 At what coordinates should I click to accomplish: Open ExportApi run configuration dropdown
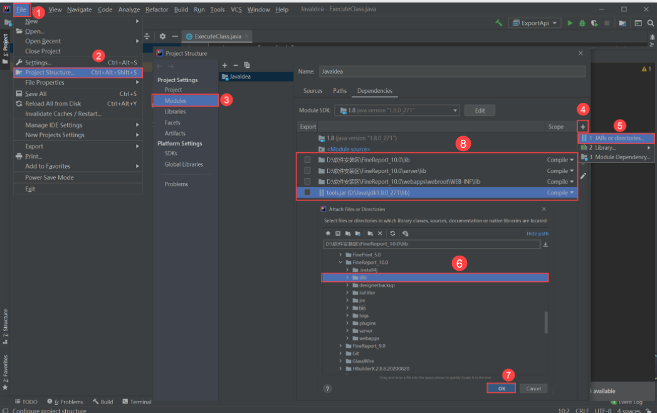535,23
